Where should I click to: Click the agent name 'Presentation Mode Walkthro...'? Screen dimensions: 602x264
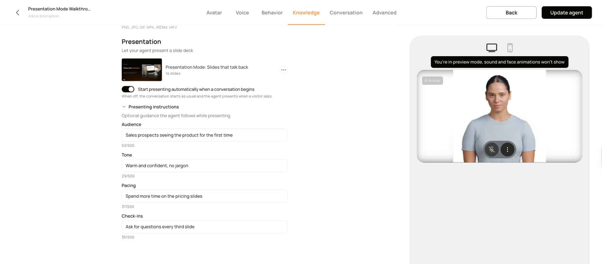pyautogui.click(x=59, y=9)
